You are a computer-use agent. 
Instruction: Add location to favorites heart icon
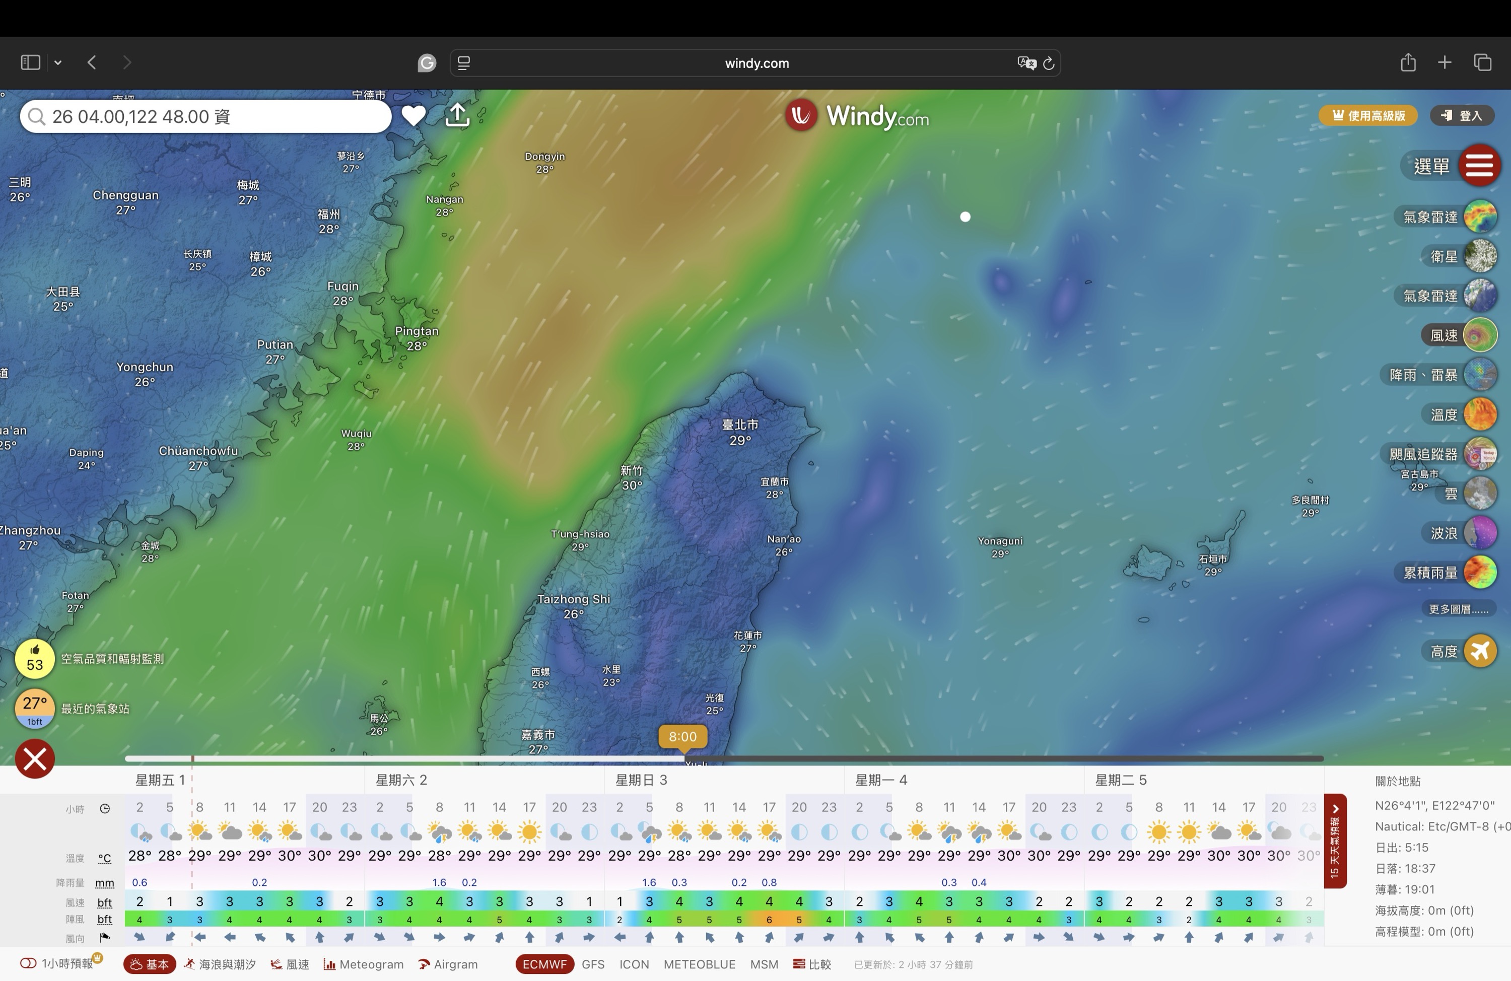coord(414,115)
